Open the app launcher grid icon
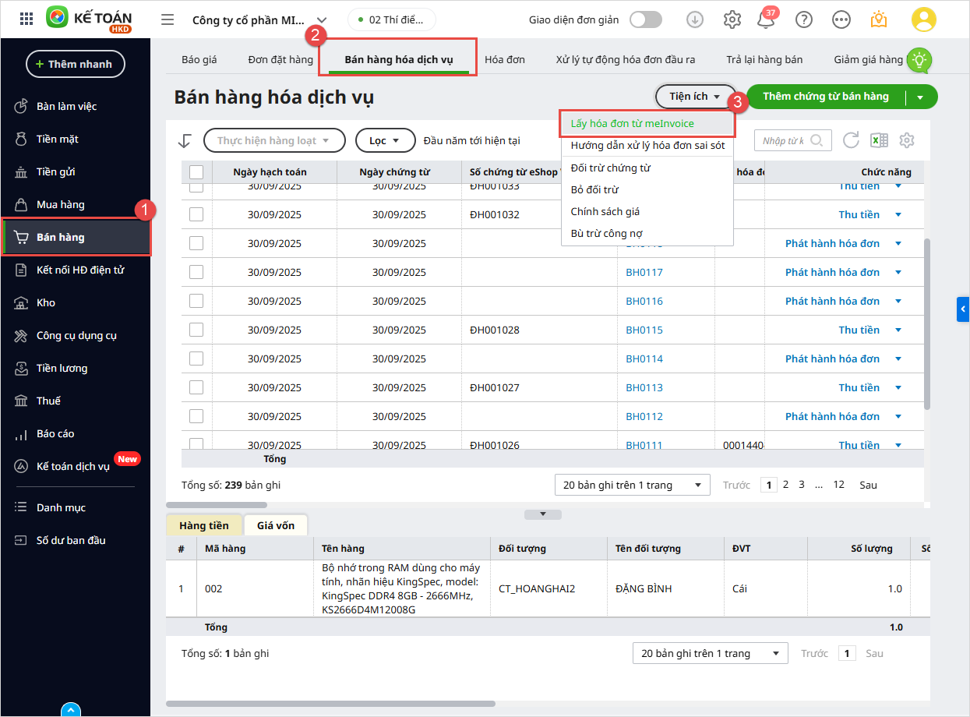Viewport: 970px width, 717px height. (x=26, y=19)
